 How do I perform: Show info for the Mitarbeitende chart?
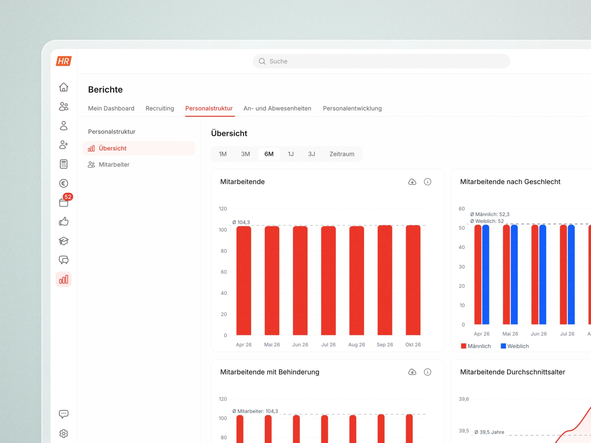(x=428, y=182)
